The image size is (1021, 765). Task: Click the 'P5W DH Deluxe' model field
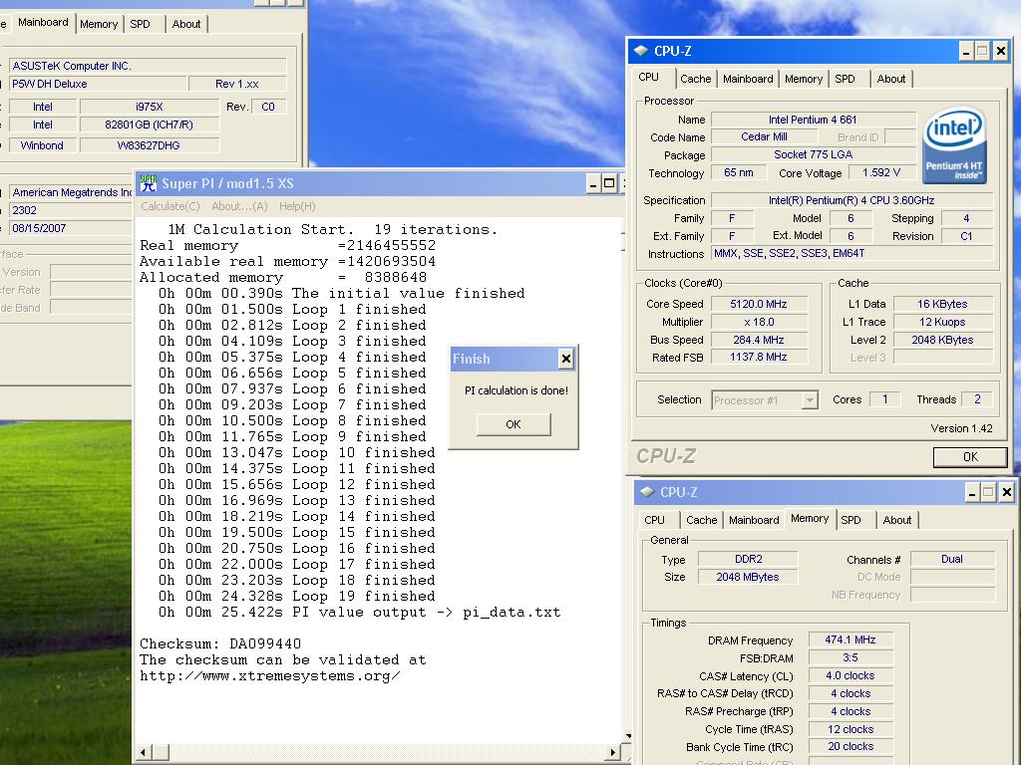[x=98, y=84]
